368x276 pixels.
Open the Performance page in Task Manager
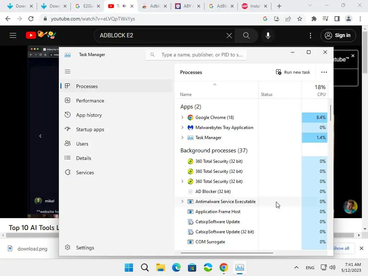click(116, 101)
